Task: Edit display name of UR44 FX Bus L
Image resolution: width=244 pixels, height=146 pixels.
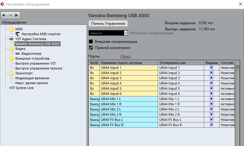Action: point(181,120)
